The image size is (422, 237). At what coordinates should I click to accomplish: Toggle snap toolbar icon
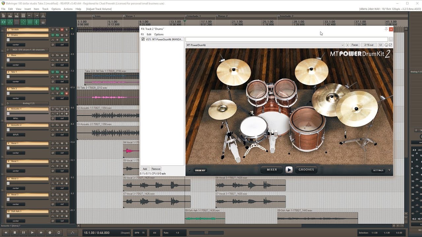36,22
